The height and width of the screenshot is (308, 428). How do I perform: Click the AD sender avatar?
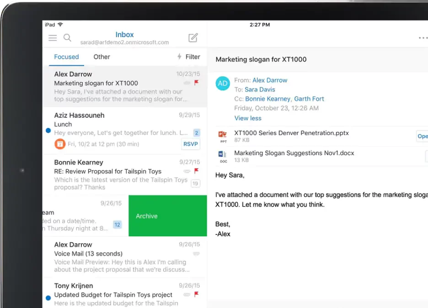[x=223, y=84]
